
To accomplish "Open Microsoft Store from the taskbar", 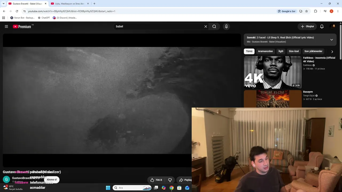I will point(179,188).
